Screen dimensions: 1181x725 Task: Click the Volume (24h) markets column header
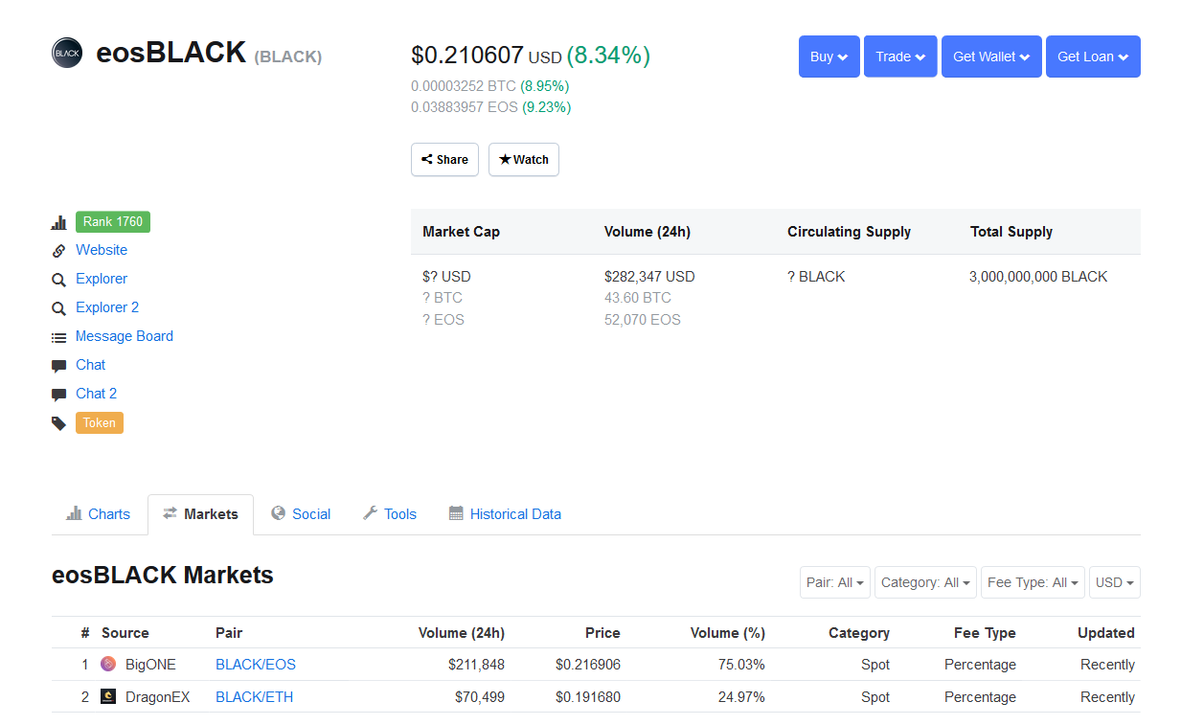click(462, 633)
